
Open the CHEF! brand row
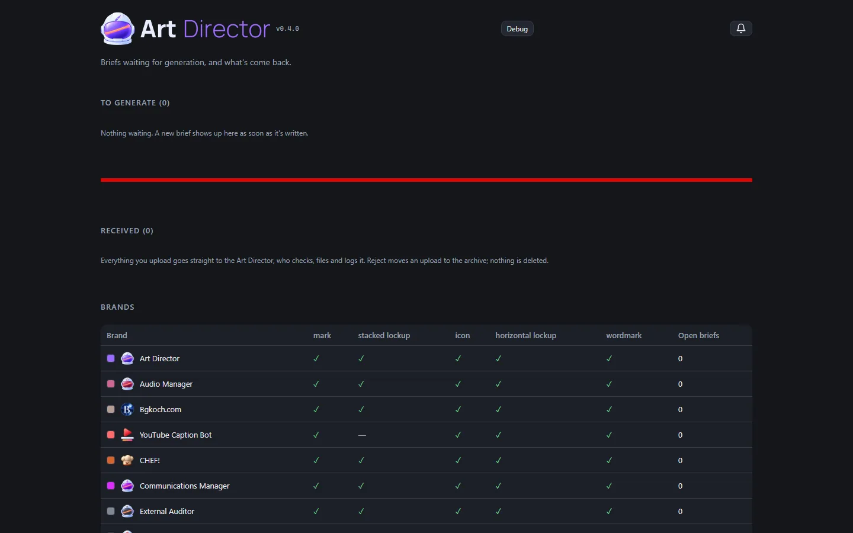[x=426, y=460]
